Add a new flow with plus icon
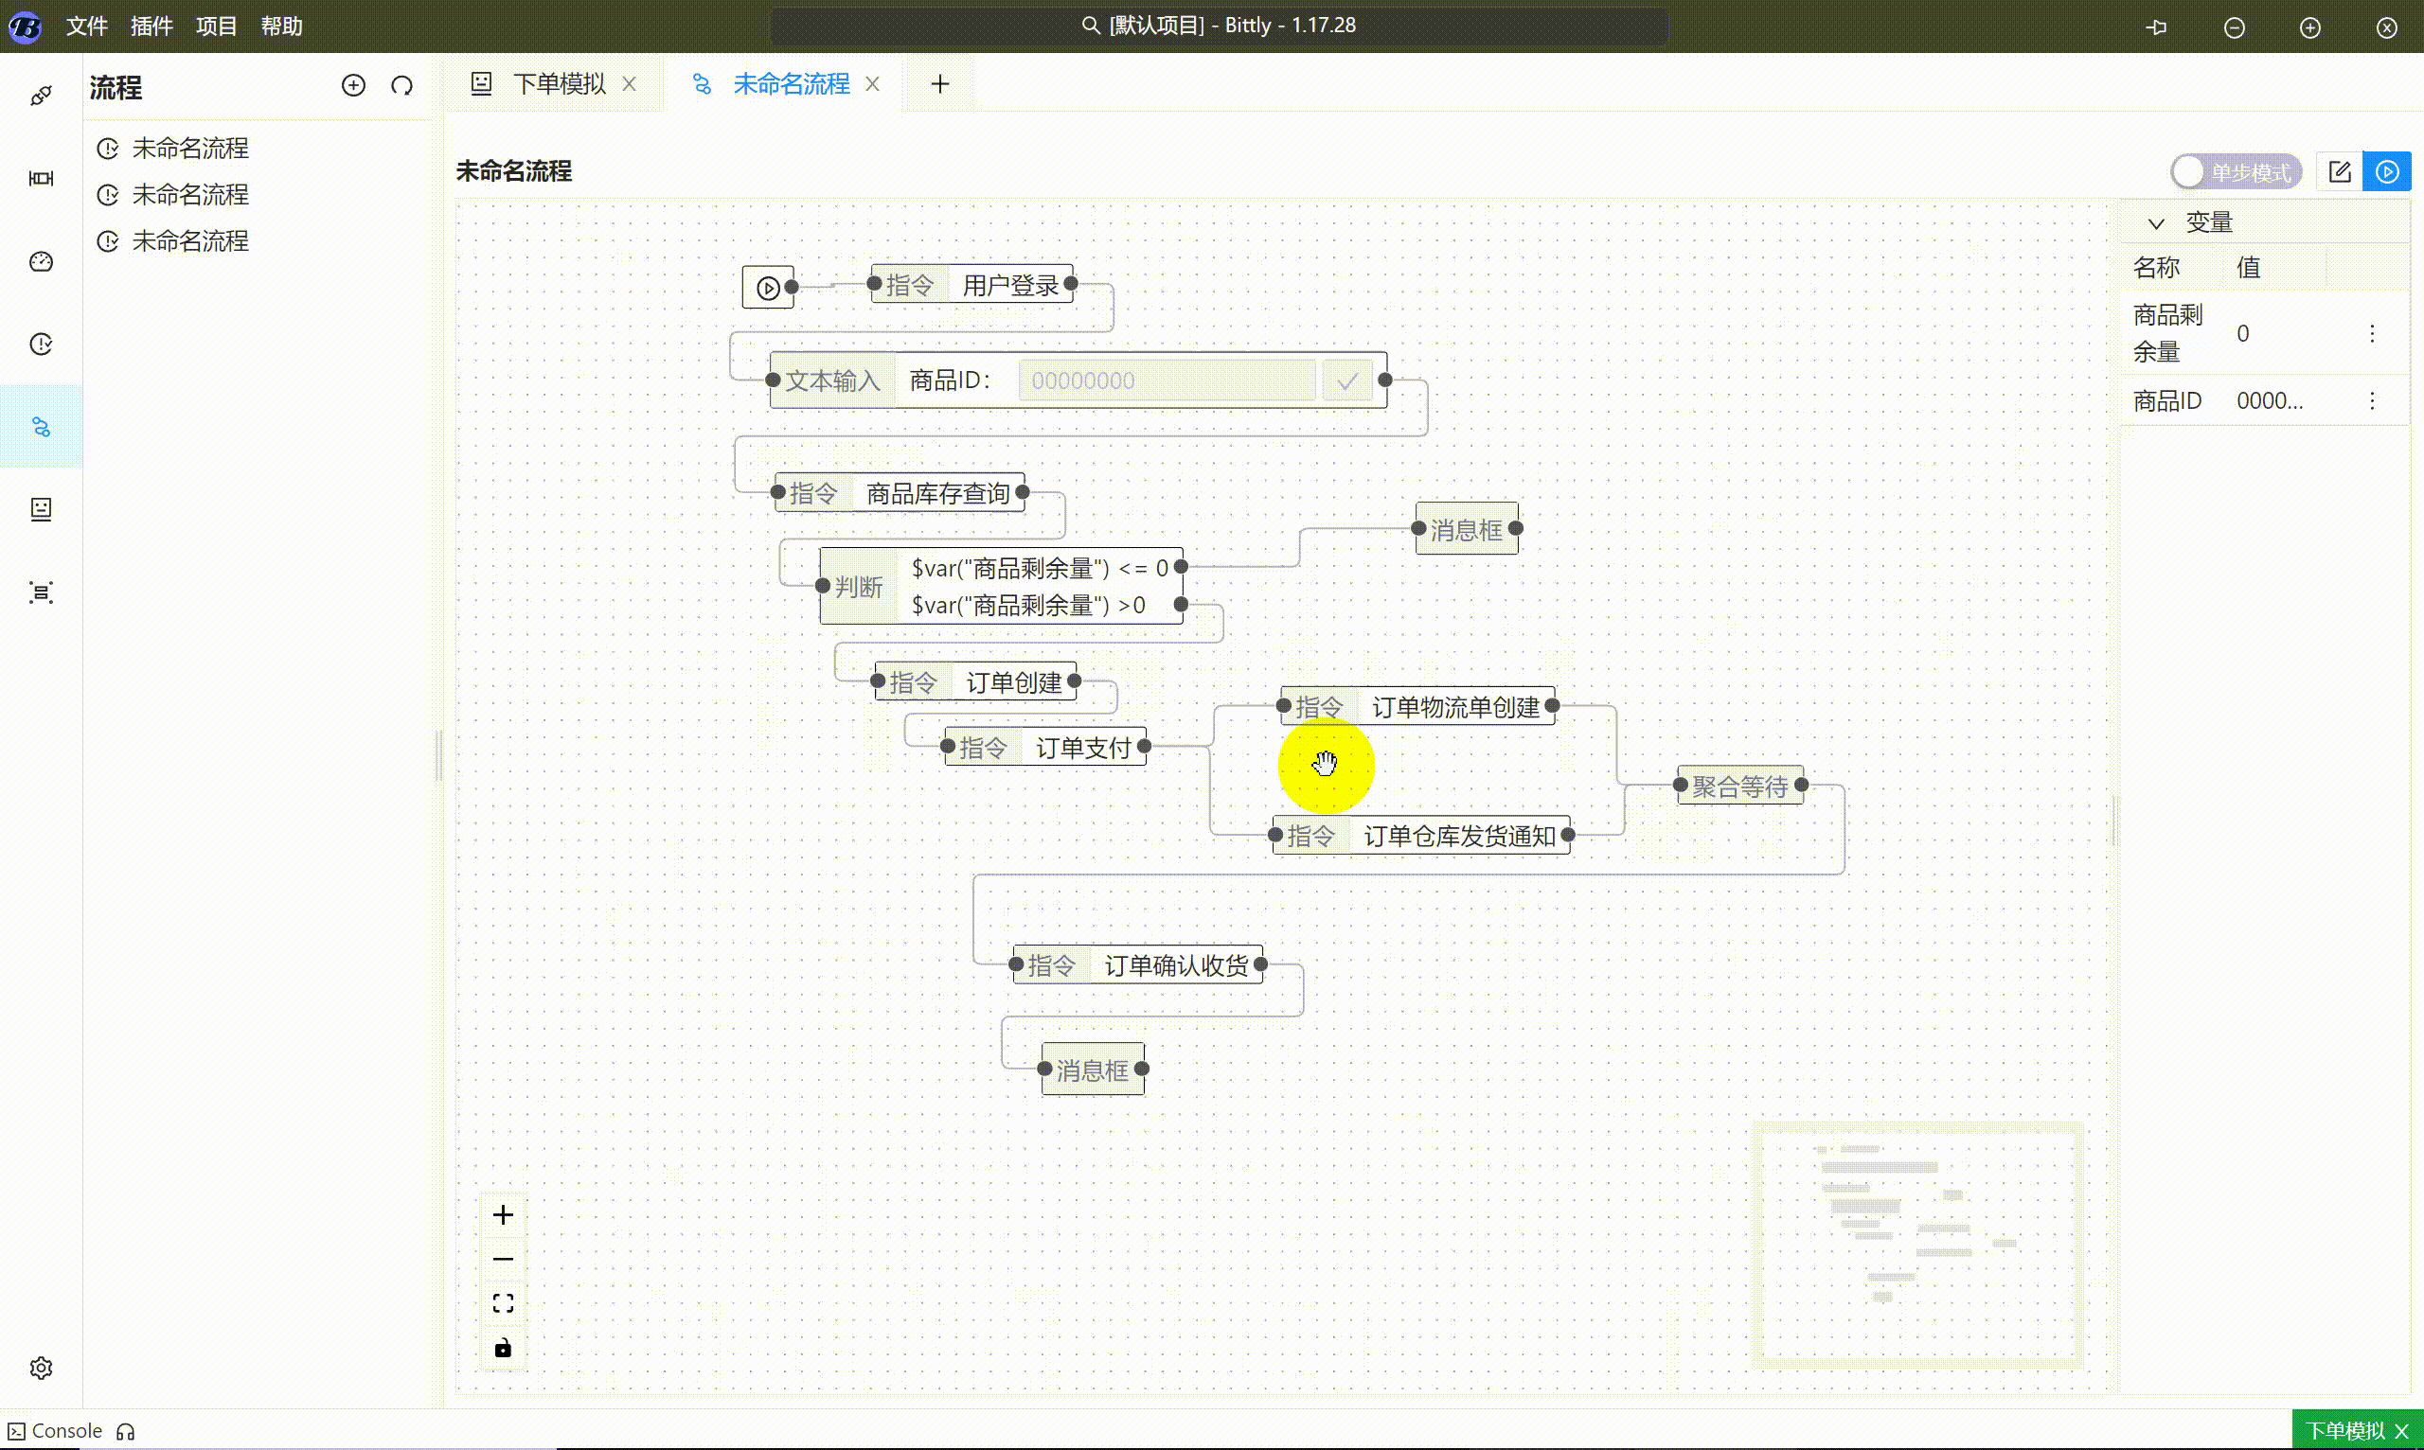Viewport: 2424px width, 1450px height. pyautogui.click(x=353, y=86)
